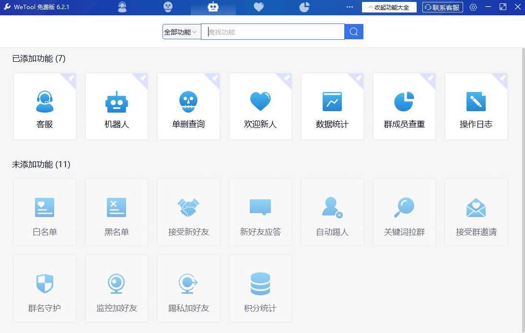Select the 监控加好友 feature icon

pyautogui.click(x=117, y=283)
